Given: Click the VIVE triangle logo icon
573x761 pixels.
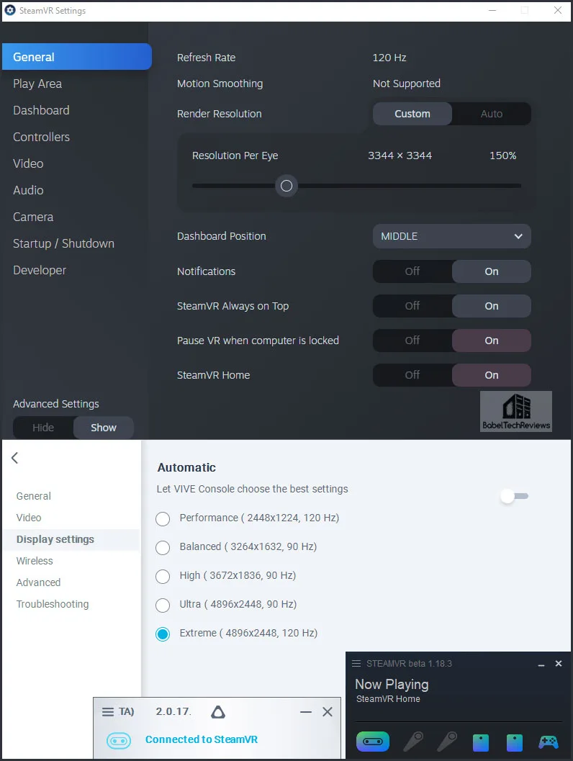Looking at the screenshot, I should (218, 712).
